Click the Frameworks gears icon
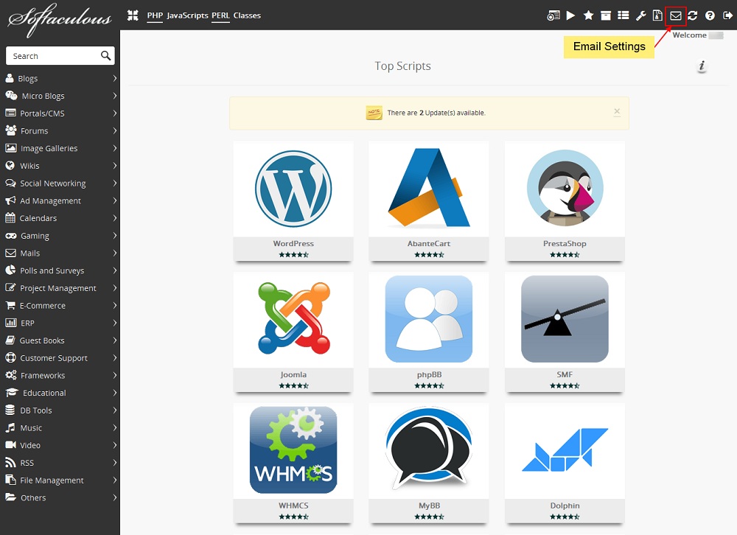This screenshot has height=535, width=737. click(11, 374)
